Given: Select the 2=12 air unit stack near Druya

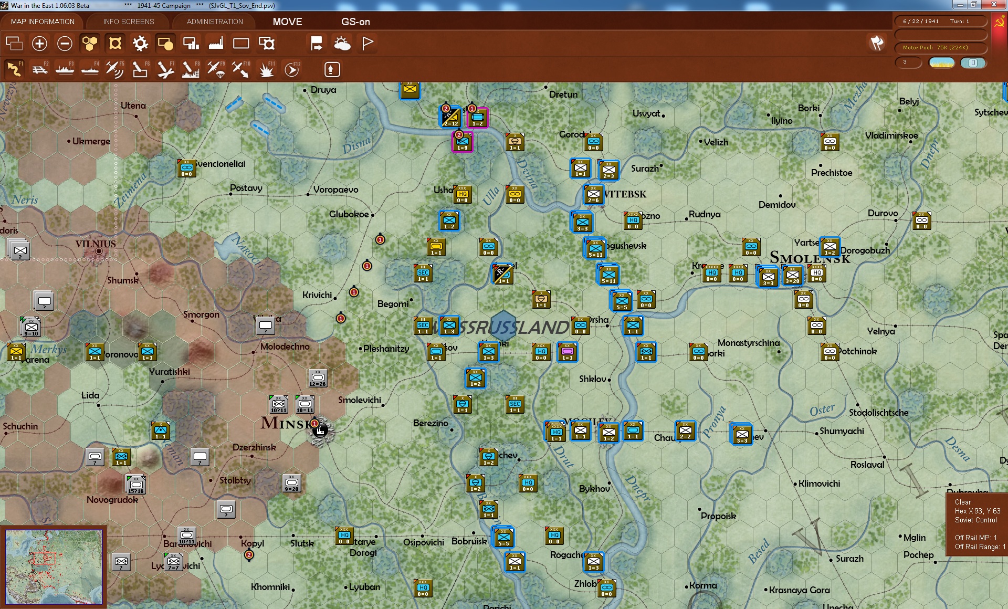Looking at the screenshot, I should tap(450, 117).
